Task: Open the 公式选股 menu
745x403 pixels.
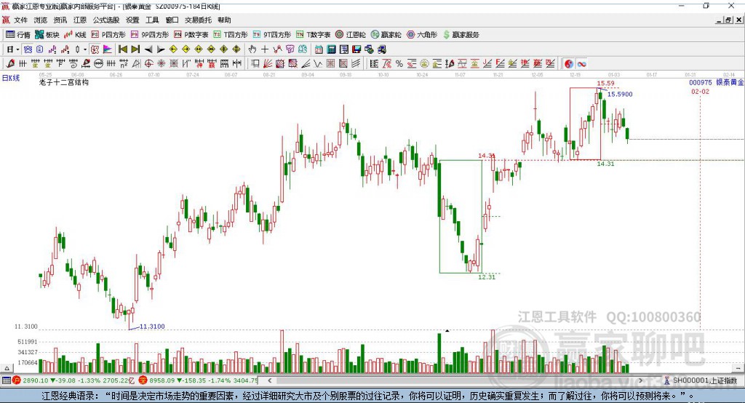Action: [106, 20]
